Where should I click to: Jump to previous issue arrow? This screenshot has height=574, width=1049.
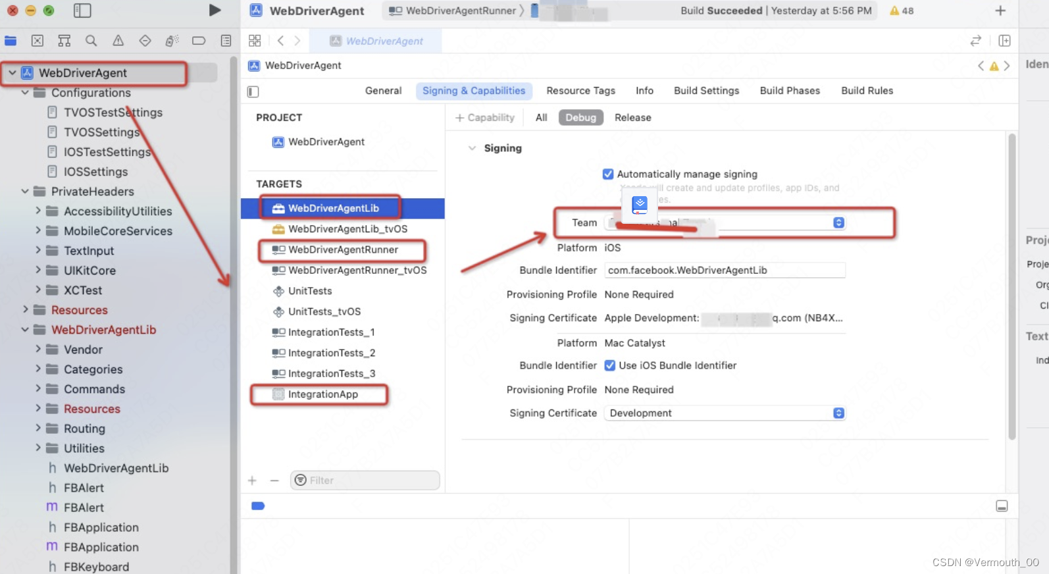(x=981, y=66)
